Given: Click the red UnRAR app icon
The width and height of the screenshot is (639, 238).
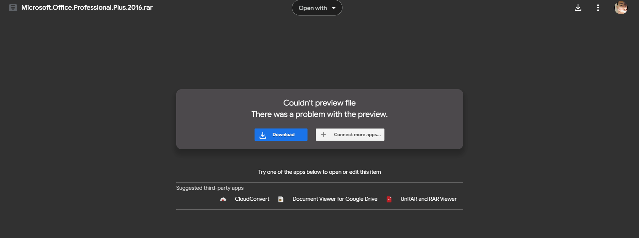Looking at the screenshot, I should tap(389, 199).
